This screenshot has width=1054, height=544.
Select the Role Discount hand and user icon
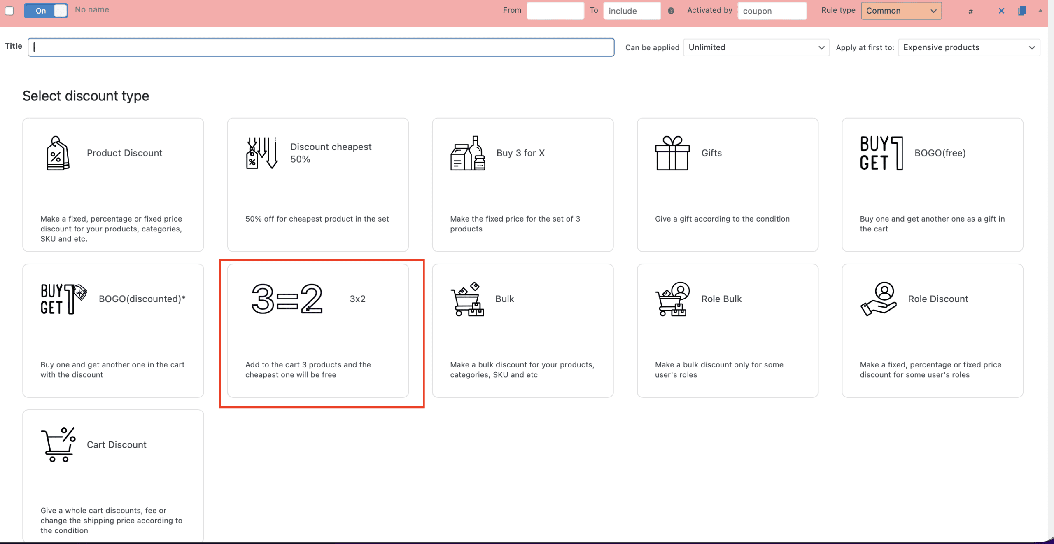(x=878, y=299)
